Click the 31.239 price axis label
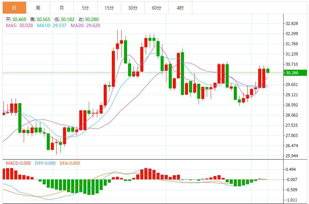Viewport: 309px width, 204px height. (292, 54)
